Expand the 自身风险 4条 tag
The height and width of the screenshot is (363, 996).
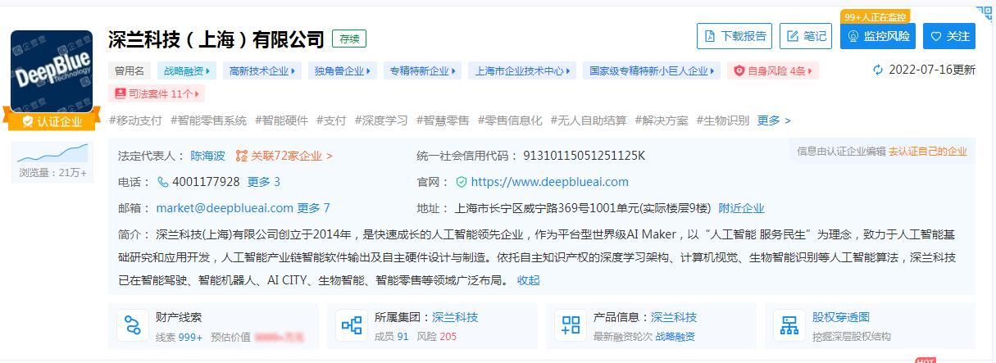772,70
